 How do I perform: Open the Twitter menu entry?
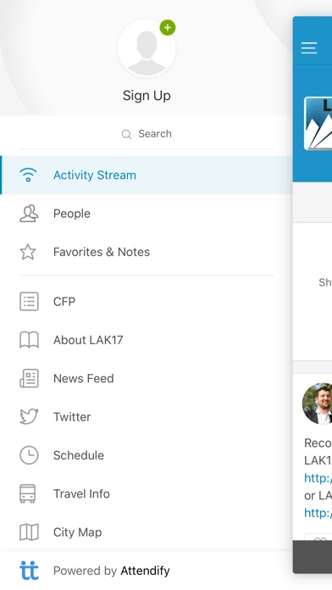[x=147, y=417]
